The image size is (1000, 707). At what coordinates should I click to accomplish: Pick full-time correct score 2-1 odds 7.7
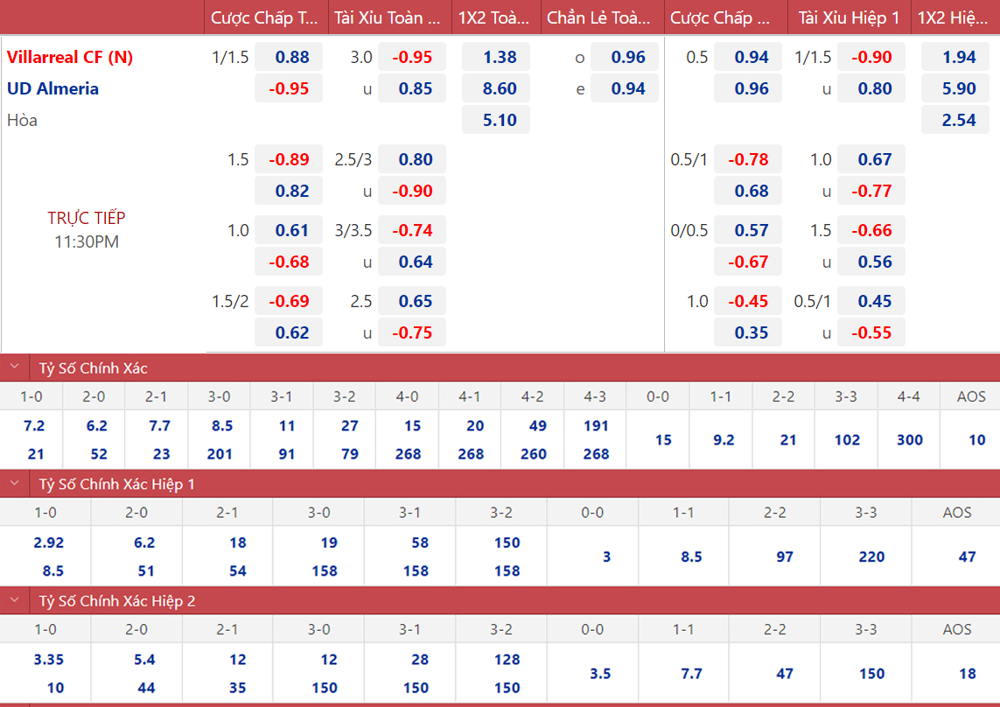pos(159,425)
